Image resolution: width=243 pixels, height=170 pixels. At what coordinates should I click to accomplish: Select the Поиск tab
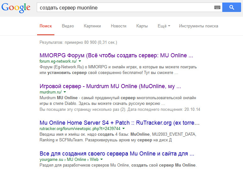point(46,26)
